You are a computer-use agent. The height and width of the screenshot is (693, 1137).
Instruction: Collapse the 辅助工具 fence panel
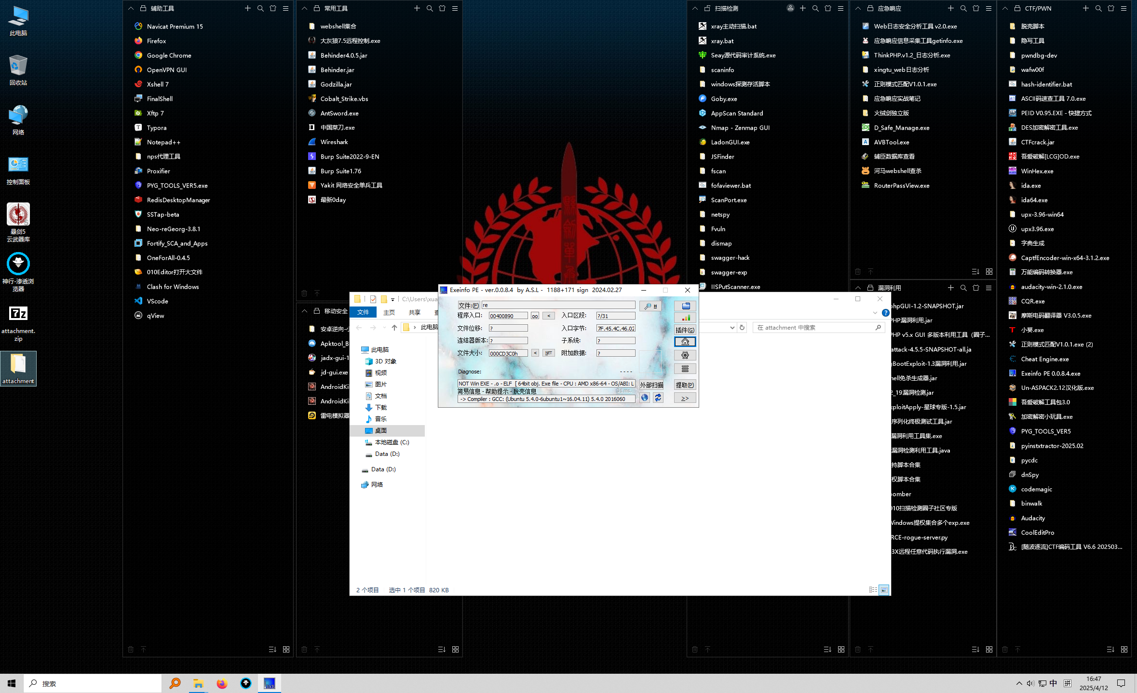[130, 8]
